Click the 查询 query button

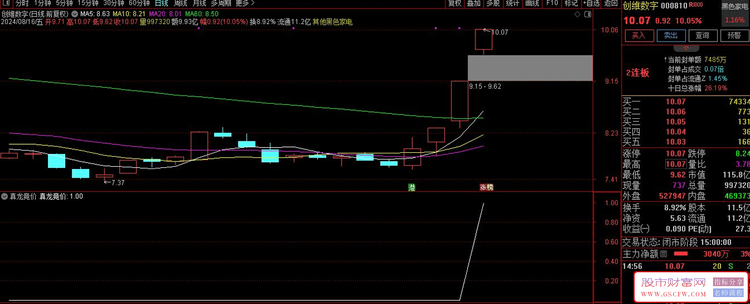(x=702, y=36)
